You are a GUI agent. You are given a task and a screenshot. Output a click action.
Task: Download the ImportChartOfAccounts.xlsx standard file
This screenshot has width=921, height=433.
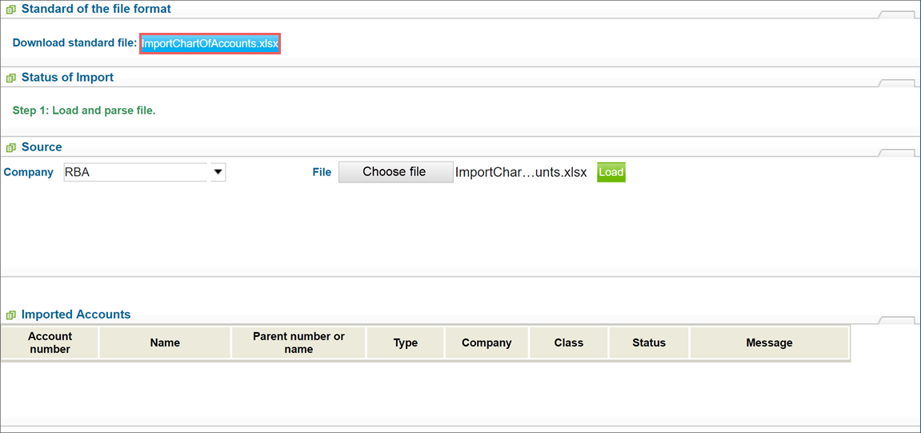tap(210, 43)
